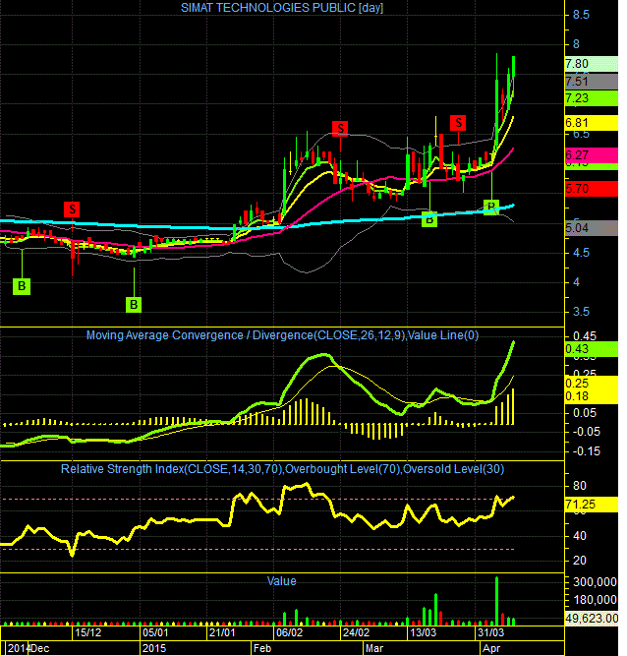This screenshot has height=656, width=627.
Task: Click the grey 5.04 price label
Action: coord(591,228)
